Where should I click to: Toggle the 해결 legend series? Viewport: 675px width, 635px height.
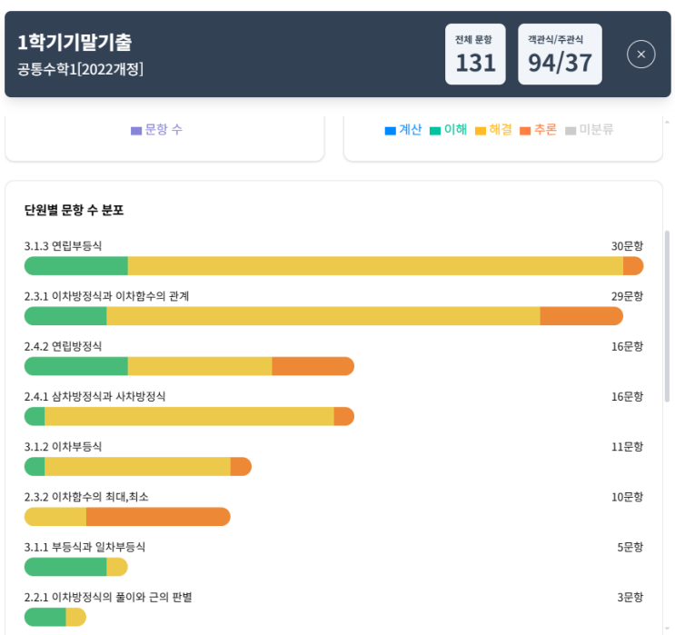pos(493,130)
